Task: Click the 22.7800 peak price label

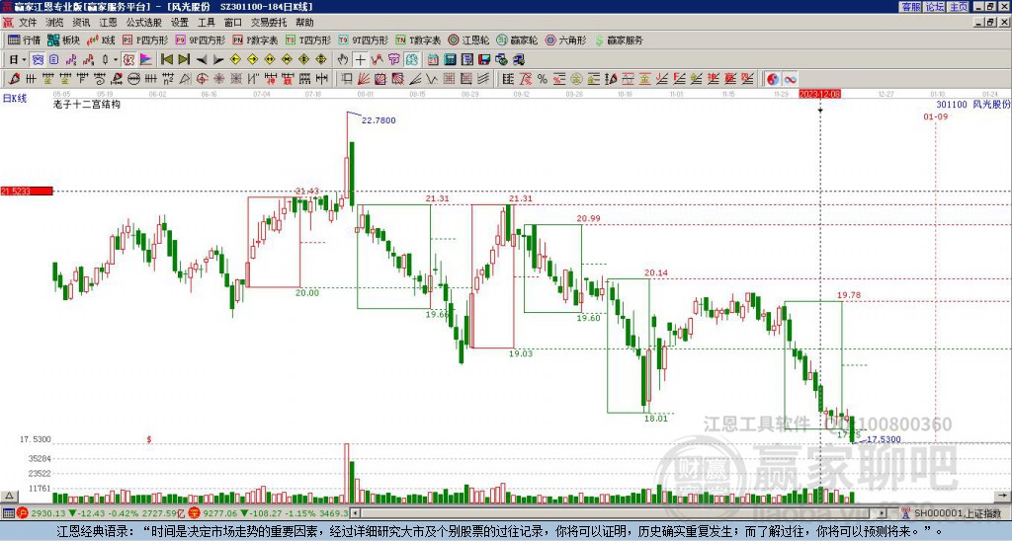Action: point(379,120)
